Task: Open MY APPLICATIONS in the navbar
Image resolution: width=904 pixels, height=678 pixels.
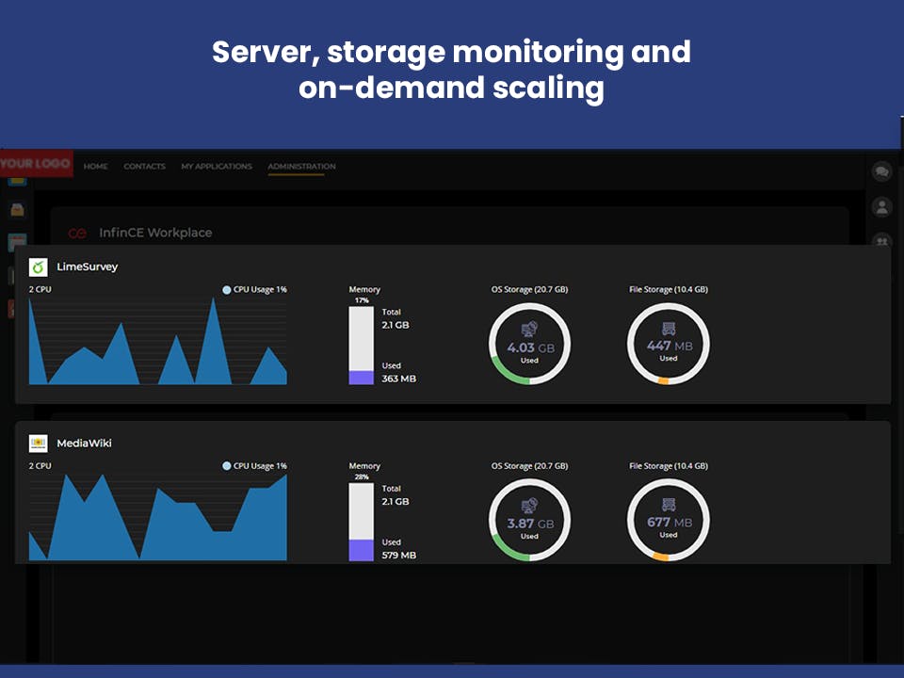Action: click(x=217, y=166)
